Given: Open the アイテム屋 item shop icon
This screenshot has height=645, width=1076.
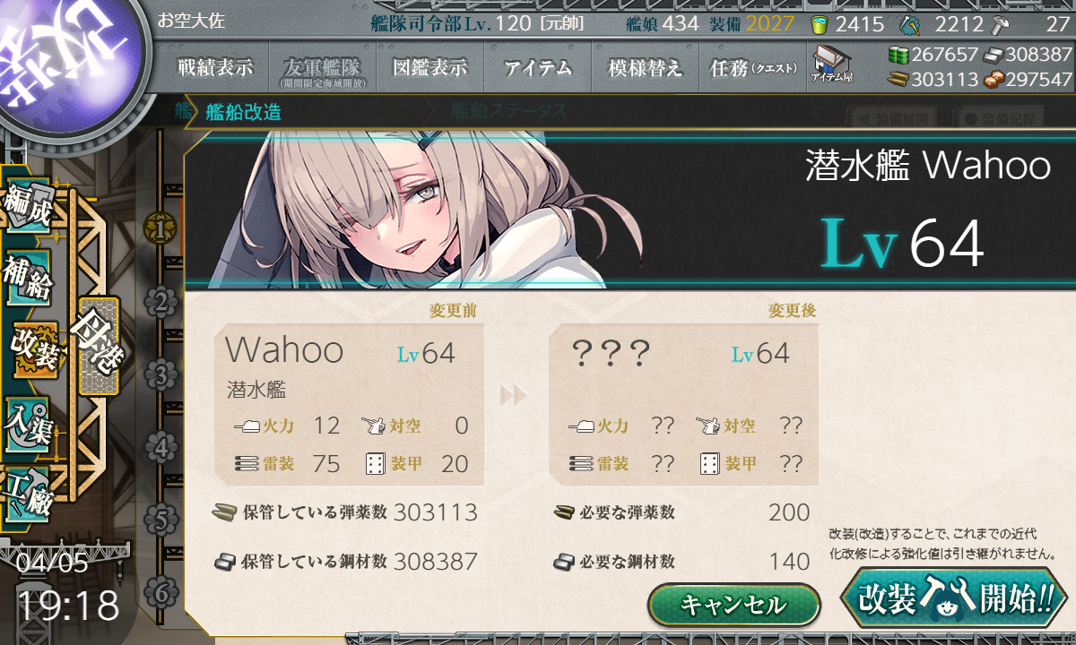Looking at the screenshot, I should click(831, 64).
